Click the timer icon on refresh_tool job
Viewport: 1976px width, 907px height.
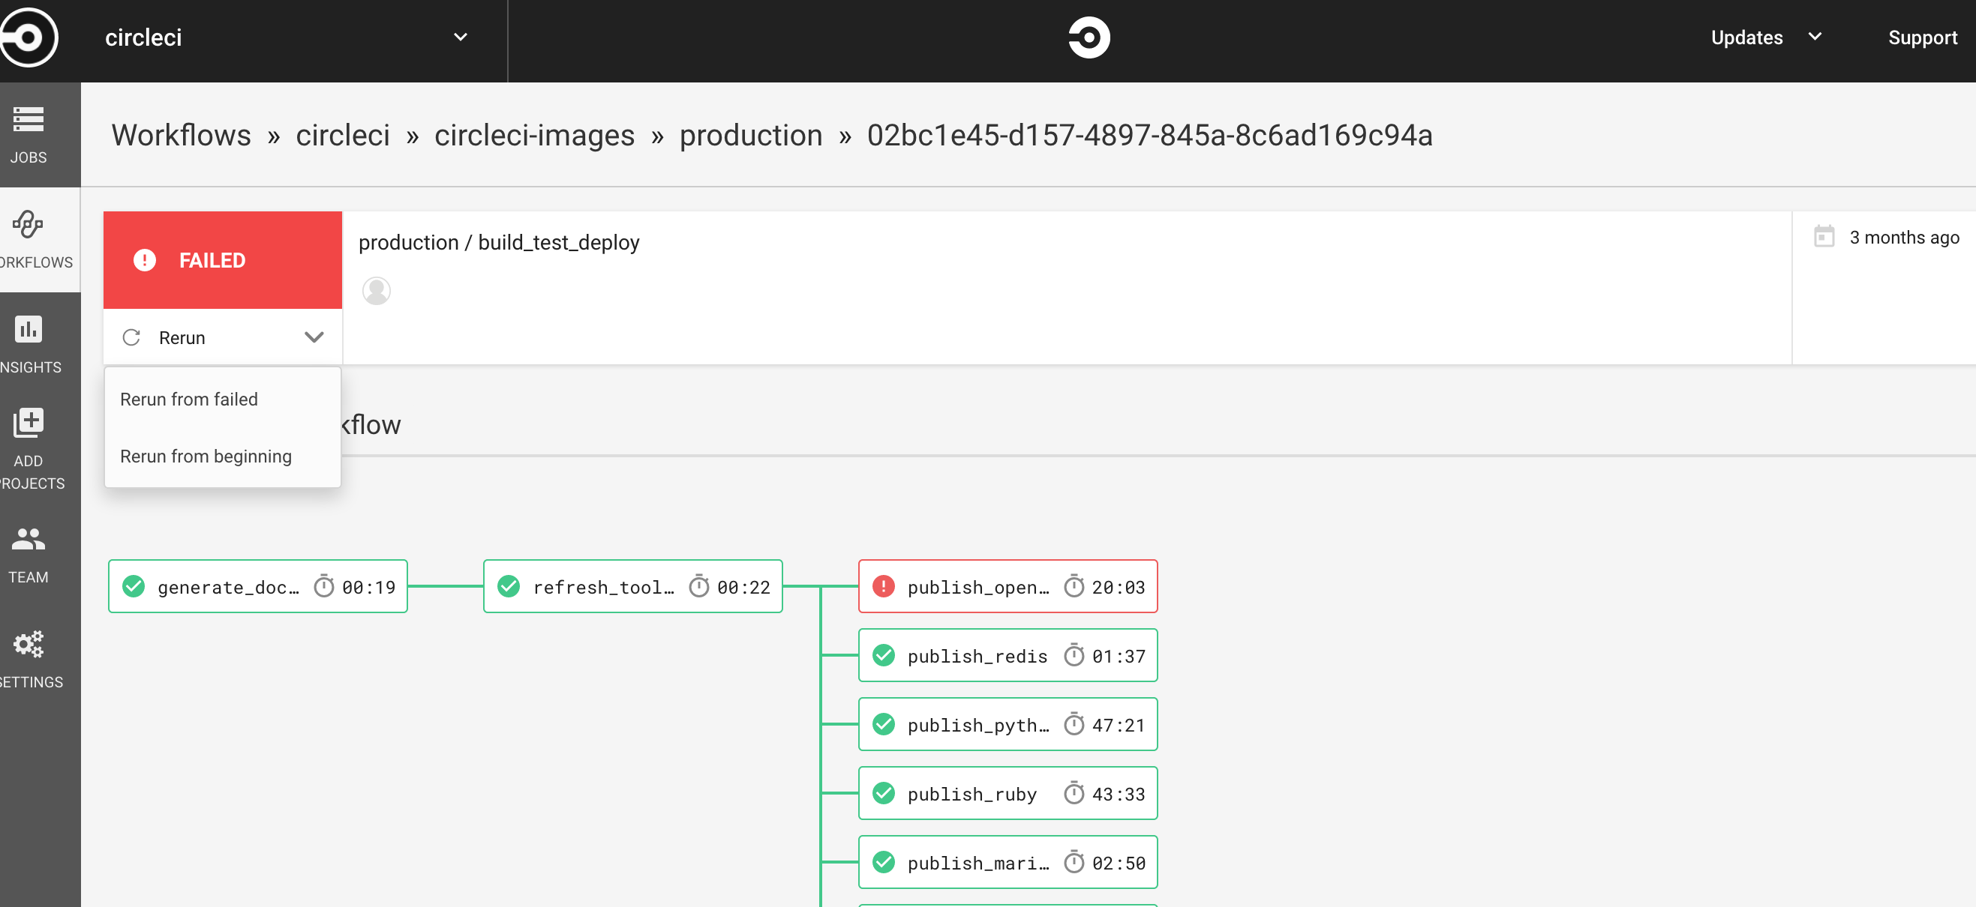699,586
